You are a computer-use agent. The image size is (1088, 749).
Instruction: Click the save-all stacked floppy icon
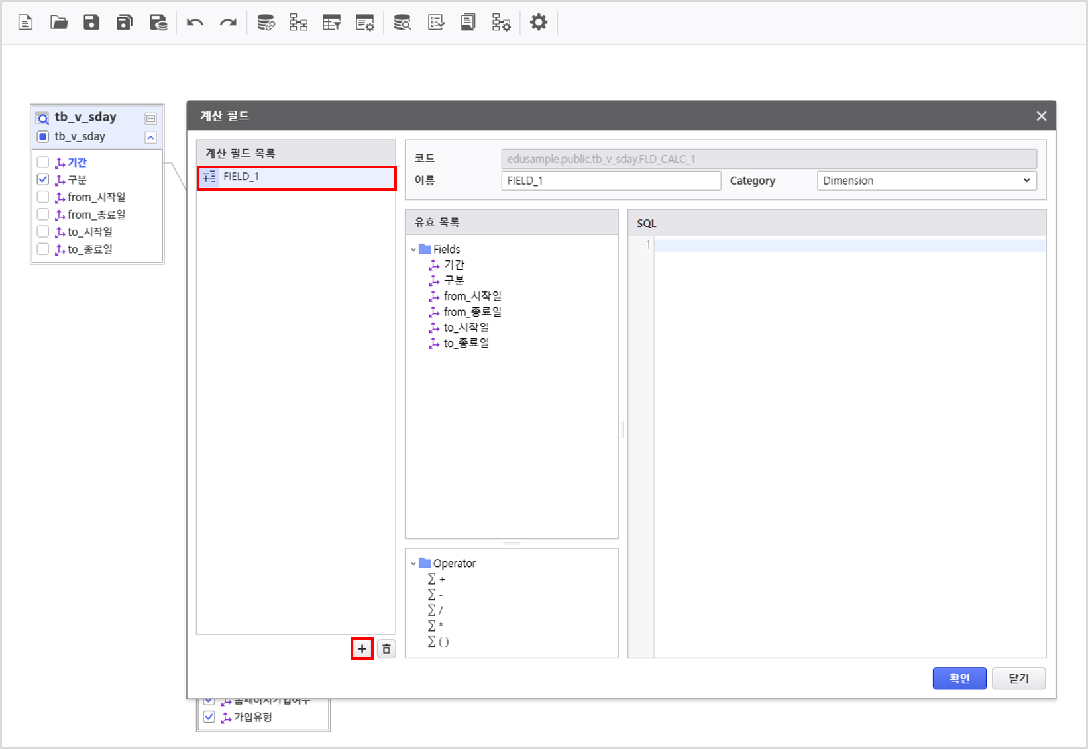[x=125, y=23]
